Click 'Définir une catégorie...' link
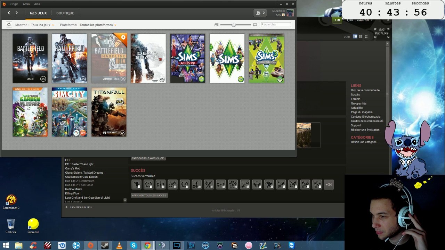Screen dimensions: 445x250 coord(365,142)
